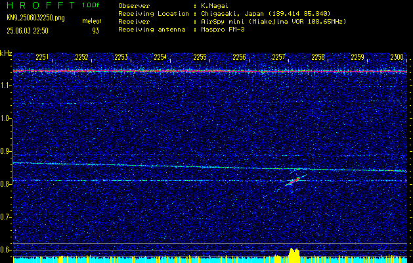Select the Chigasaki, Japan location text
This screenshot has height=263, width=413.
tap(265, 14)
